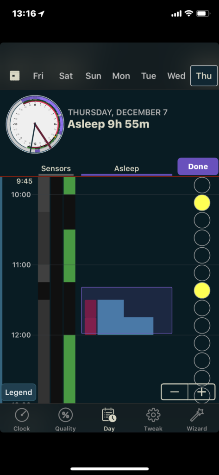The height and width of the screenshot is (475, 219).
Task: Launch the Wizard wand icon
Action: 197,415
